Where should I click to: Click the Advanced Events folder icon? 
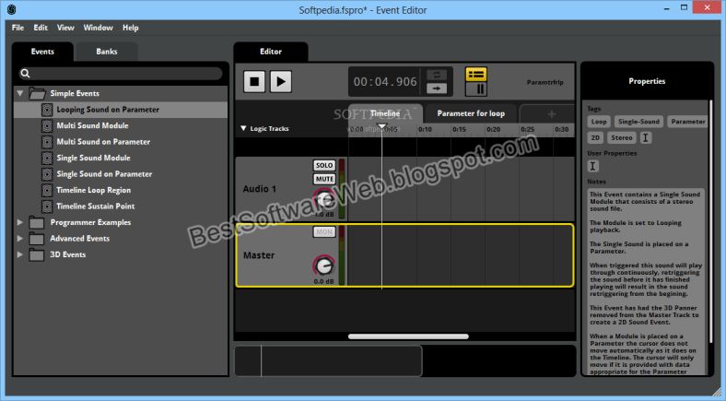(37, 239)
